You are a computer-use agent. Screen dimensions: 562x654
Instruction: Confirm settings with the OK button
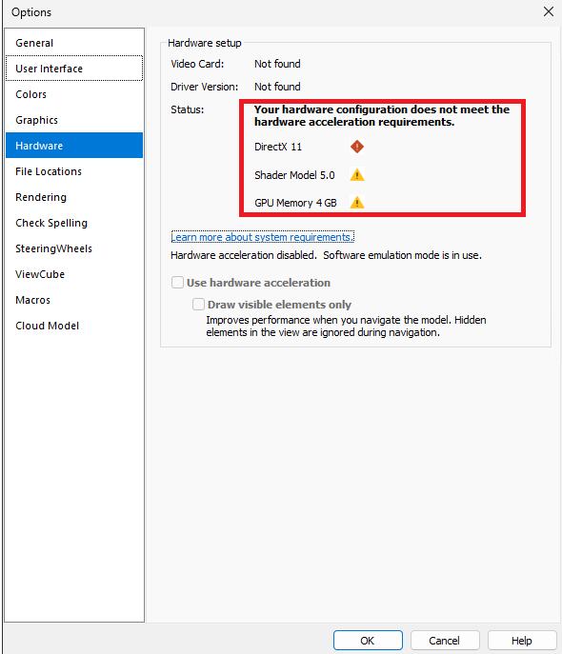pos(368,641)
